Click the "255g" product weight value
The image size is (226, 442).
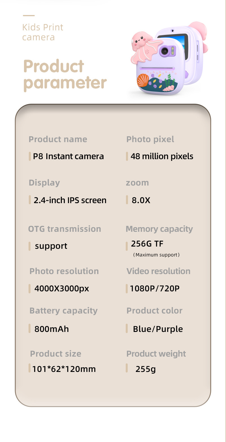pos(145,369)
